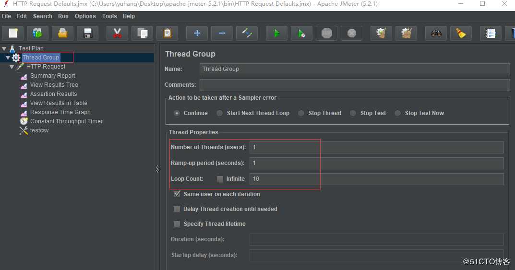515x270 pixels.
Task: Collapse the Thread Group tree node
Action: coord(8,58)
